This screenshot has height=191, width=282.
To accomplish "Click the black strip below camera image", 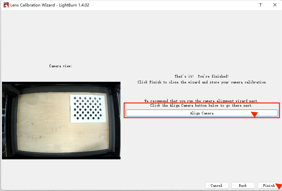I will 61,157.
